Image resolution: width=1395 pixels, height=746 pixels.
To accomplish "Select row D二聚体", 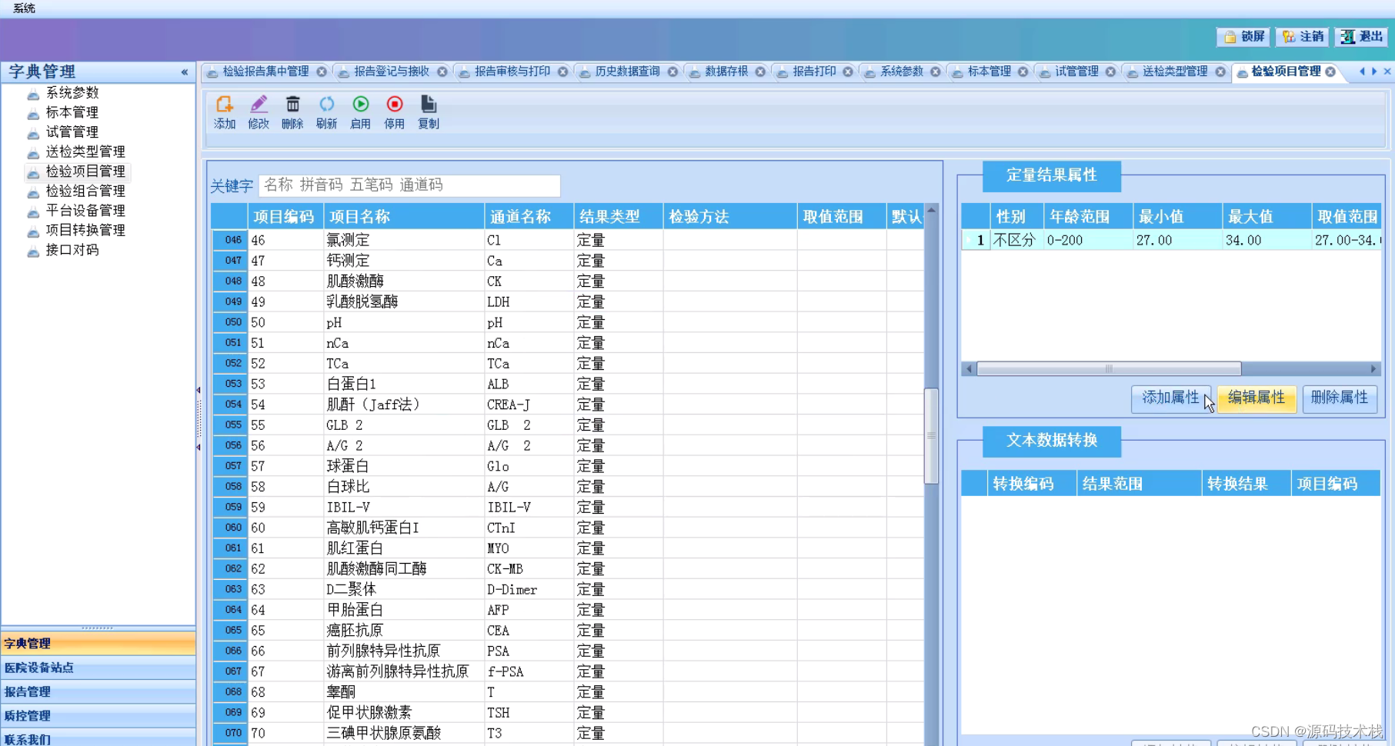I will 568,589.
